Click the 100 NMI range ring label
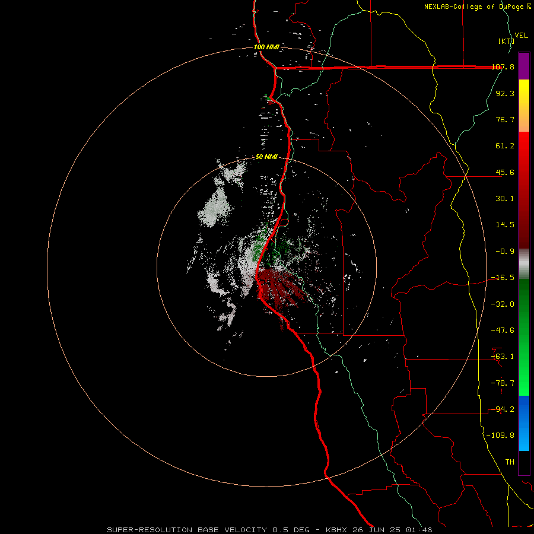534x534 pixels. point(266,47)
